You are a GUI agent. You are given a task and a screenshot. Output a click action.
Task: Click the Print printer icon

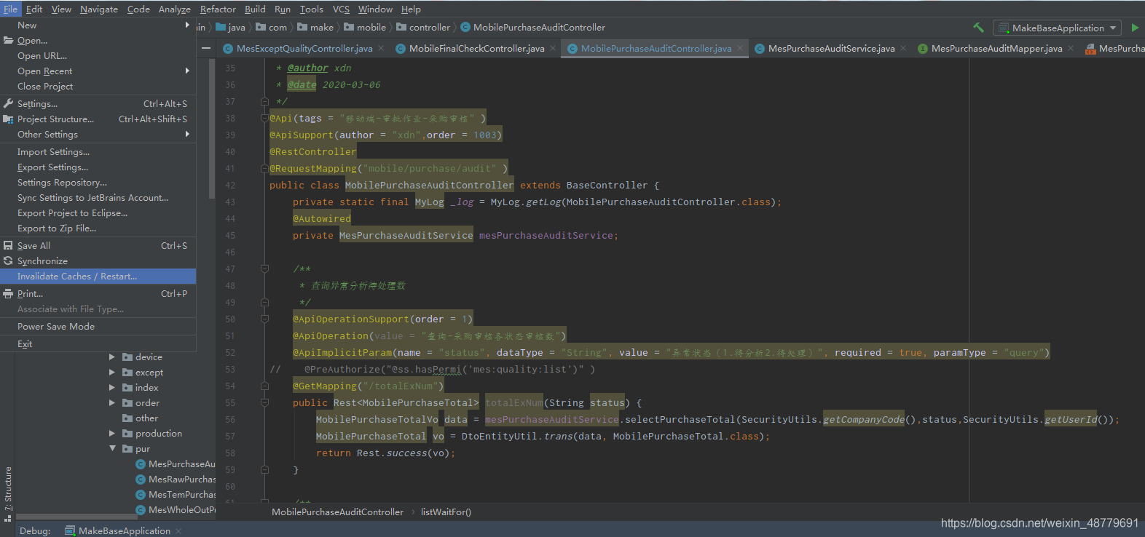coord(9,293)
